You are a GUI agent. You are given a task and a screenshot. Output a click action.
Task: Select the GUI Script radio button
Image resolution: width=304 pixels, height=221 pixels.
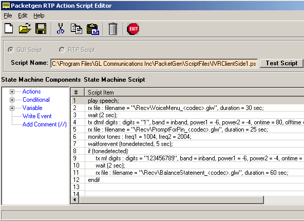click(11, 50)
